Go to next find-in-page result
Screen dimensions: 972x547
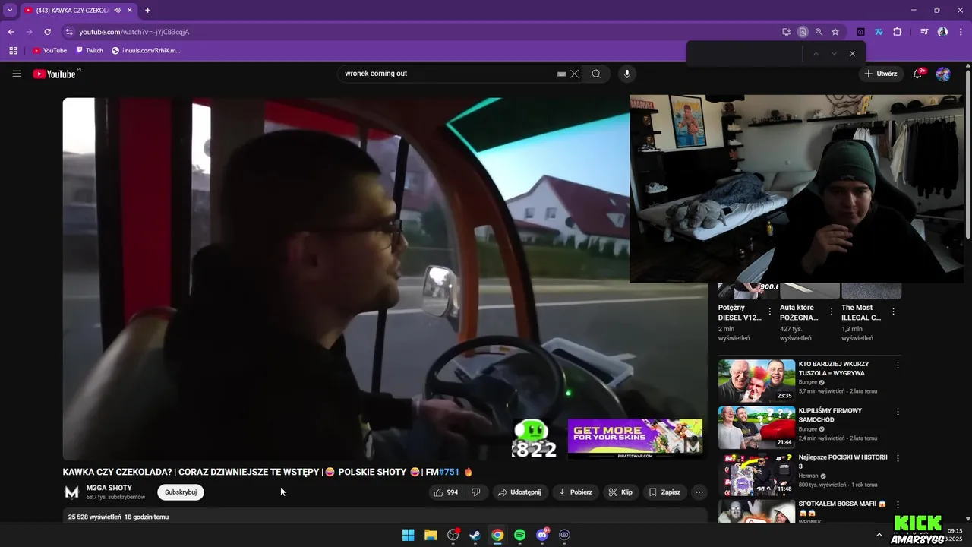(x=834, y=54)
